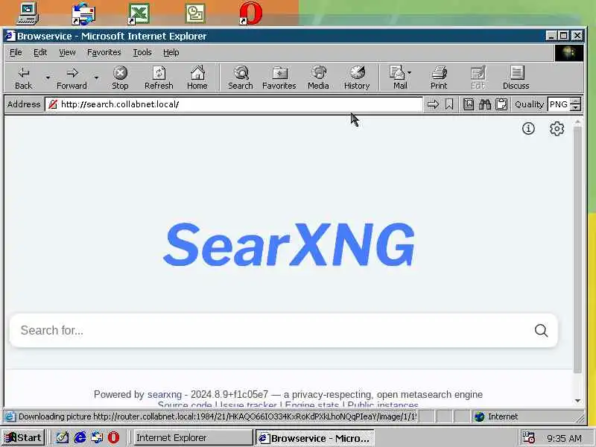Screen dimensions: 596x447
Task: Open the Outlook Express desktop shortcut
Action: click(x=83, y=13)
